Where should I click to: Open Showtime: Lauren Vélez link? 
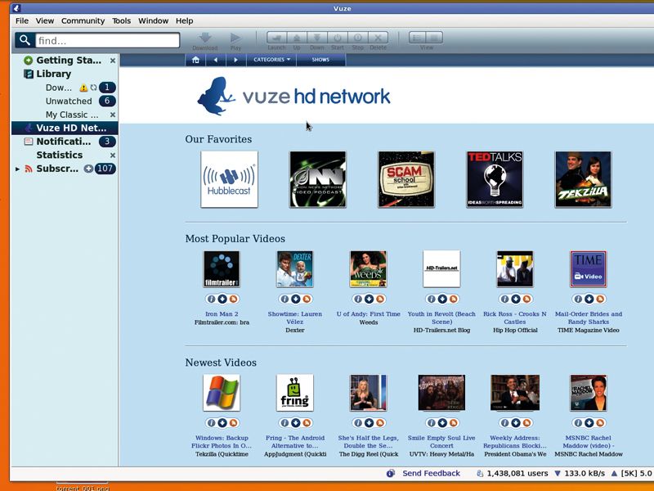pos(295,318)
